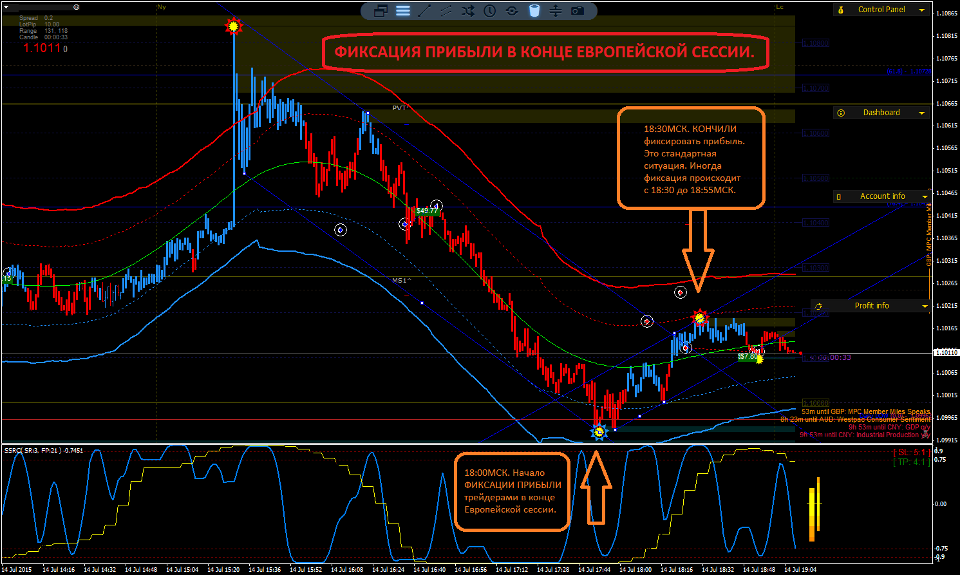This screenshot has height=575, width=960.
Task: Click the money bag icon beside Control Panel
Action: 841,10
